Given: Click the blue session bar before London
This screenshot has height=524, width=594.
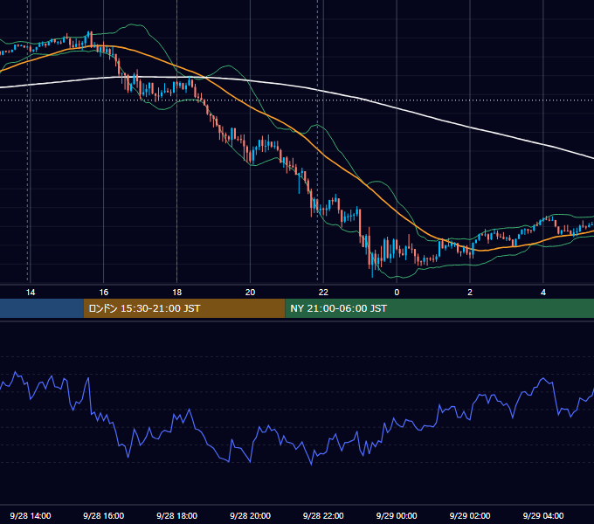Looking at the screenshot, I should (x=42, y=308).
